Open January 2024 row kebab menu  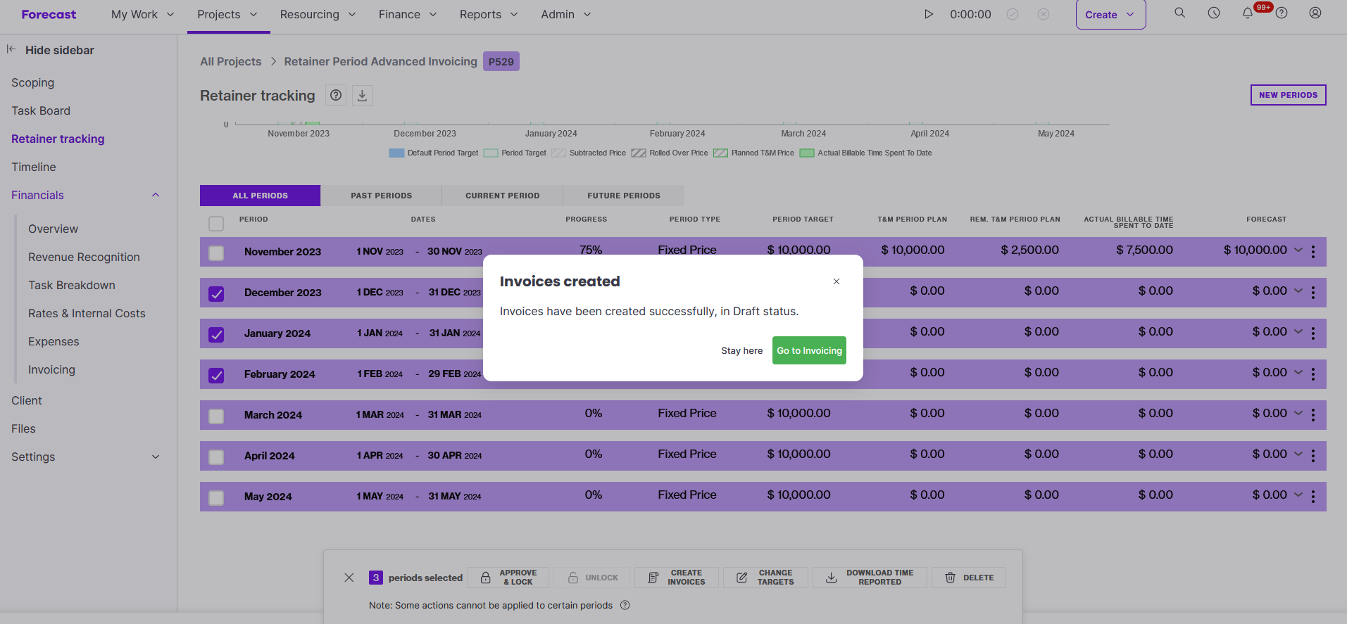tap(1313, 333)
